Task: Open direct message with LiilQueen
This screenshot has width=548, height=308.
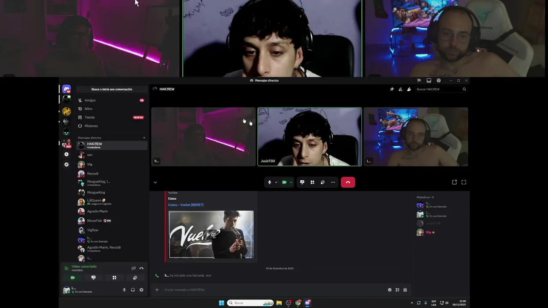Action: (112, 202)
